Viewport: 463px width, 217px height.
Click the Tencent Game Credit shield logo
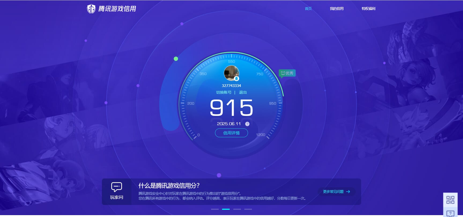pos(91,9)
